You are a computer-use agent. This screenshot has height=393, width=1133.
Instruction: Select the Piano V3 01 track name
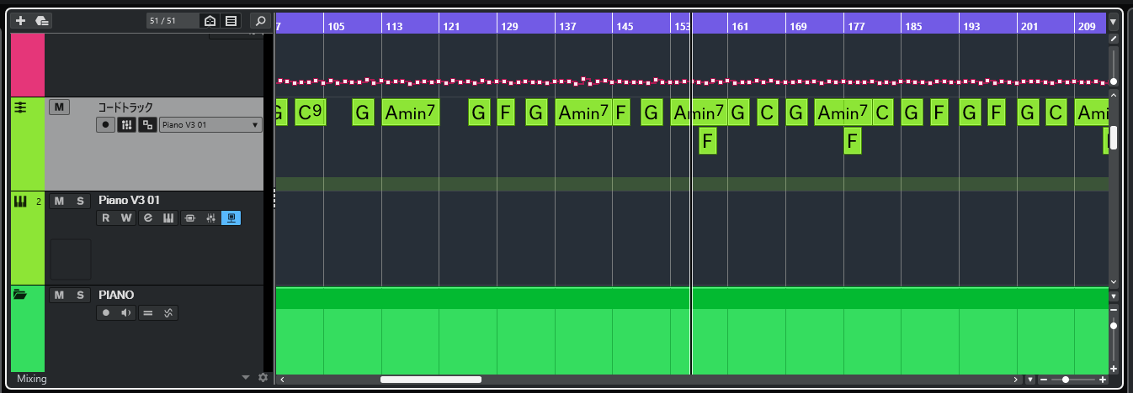coord(129,200)
